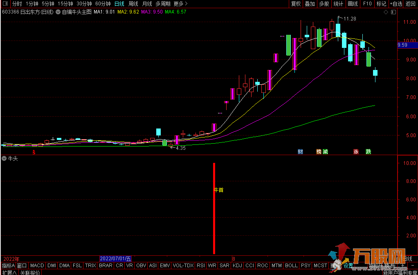Collapse the 牛头 sub-indicator panel arrow
Screen dimensions: 418x275
(x=4, y=158)
